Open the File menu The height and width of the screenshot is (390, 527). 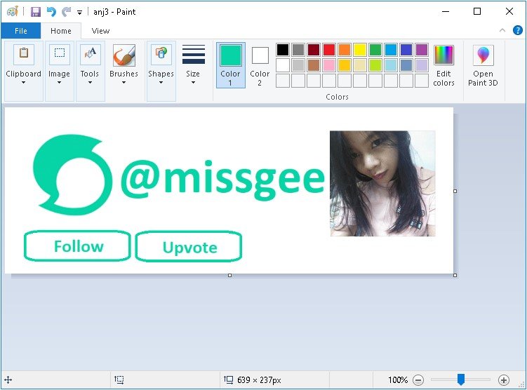click(21, 31)
